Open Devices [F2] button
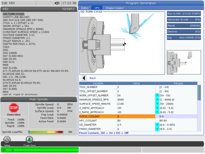Image resolution: width=205 pixels, height=154 pixels. [x=184, y=32]
